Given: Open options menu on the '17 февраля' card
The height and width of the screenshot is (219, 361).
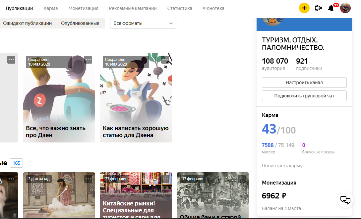Looking at the screenshot, I should pyautogui.click(x=242, y=179).
